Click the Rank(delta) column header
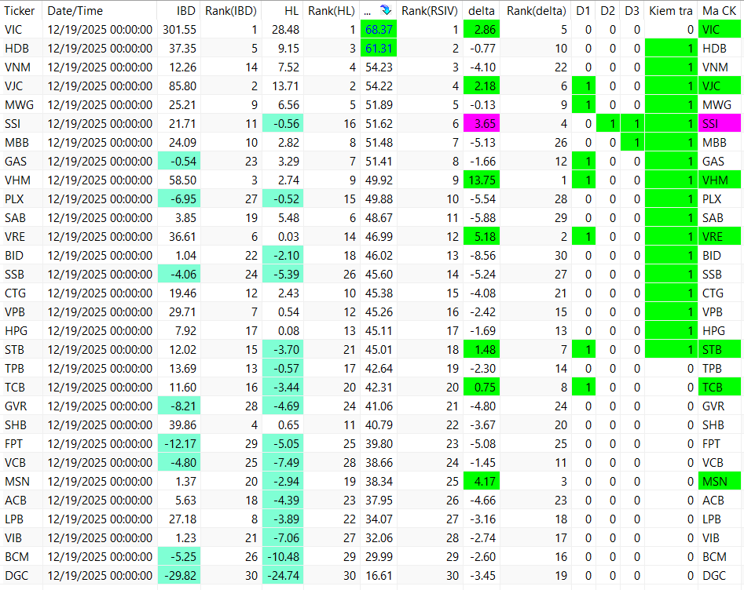Viewport: 744px width, 590px height. [x=536, y=10]
